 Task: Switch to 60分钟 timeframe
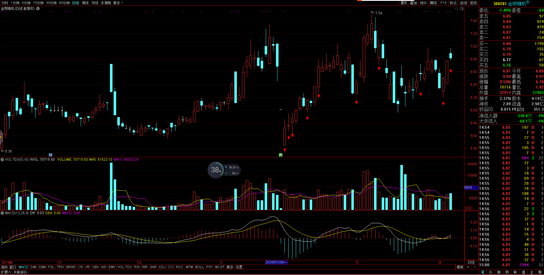coord(64,3)
